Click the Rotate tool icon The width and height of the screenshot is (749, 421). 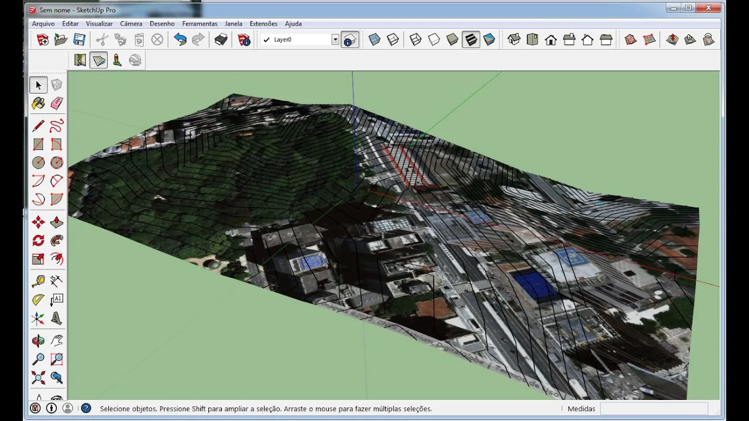(x=38, y=240)
